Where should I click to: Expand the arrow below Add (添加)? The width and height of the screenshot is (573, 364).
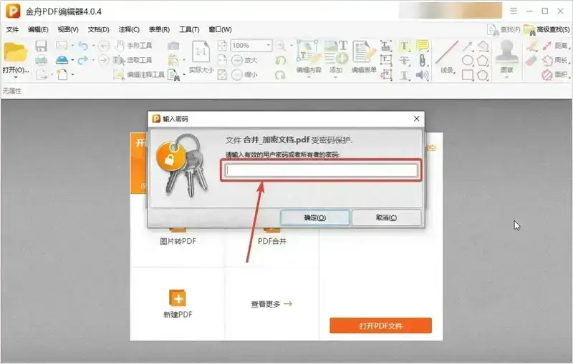pyautogui.click(x=336, y=77)
